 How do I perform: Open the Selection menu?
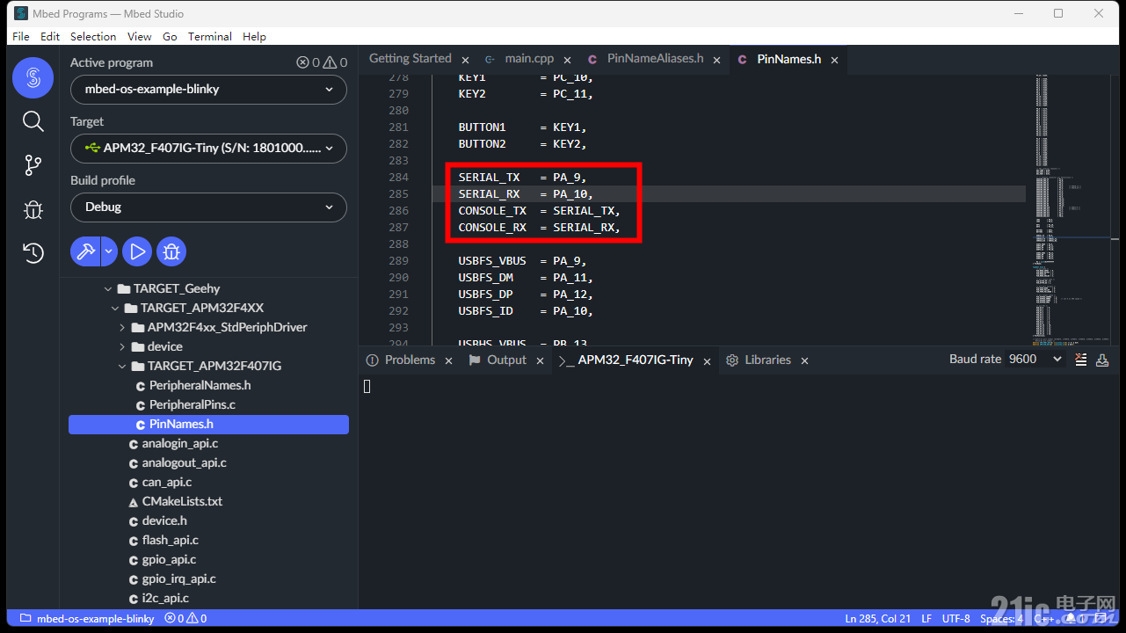93,36
